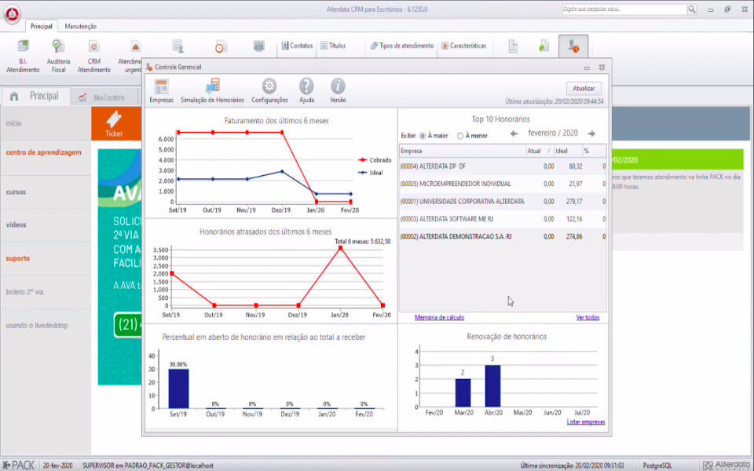Select row ALTERDATA DP DF
This screenshot has height=471, width=754.
(x=503, y=166)
